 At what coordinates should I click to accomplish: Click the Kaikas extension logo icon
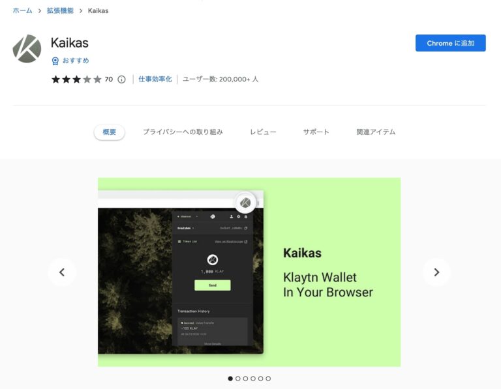tap(27, 48)
